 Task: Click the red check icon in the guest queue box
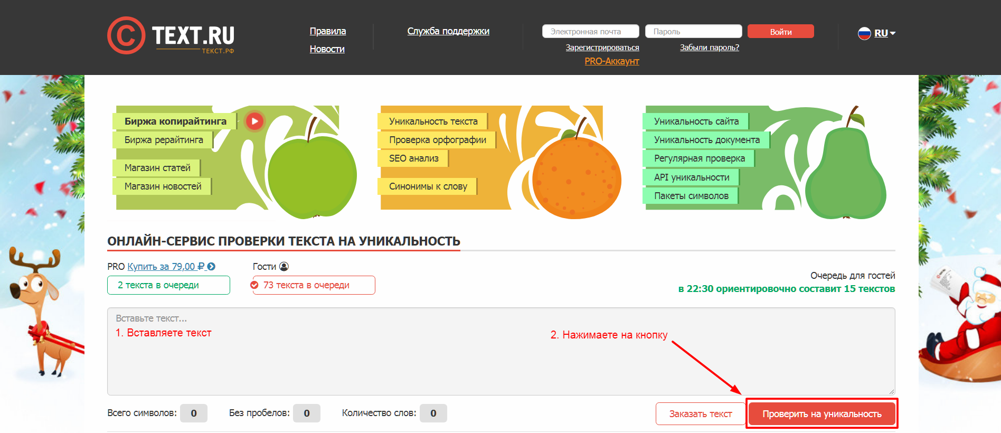[254, 285]
